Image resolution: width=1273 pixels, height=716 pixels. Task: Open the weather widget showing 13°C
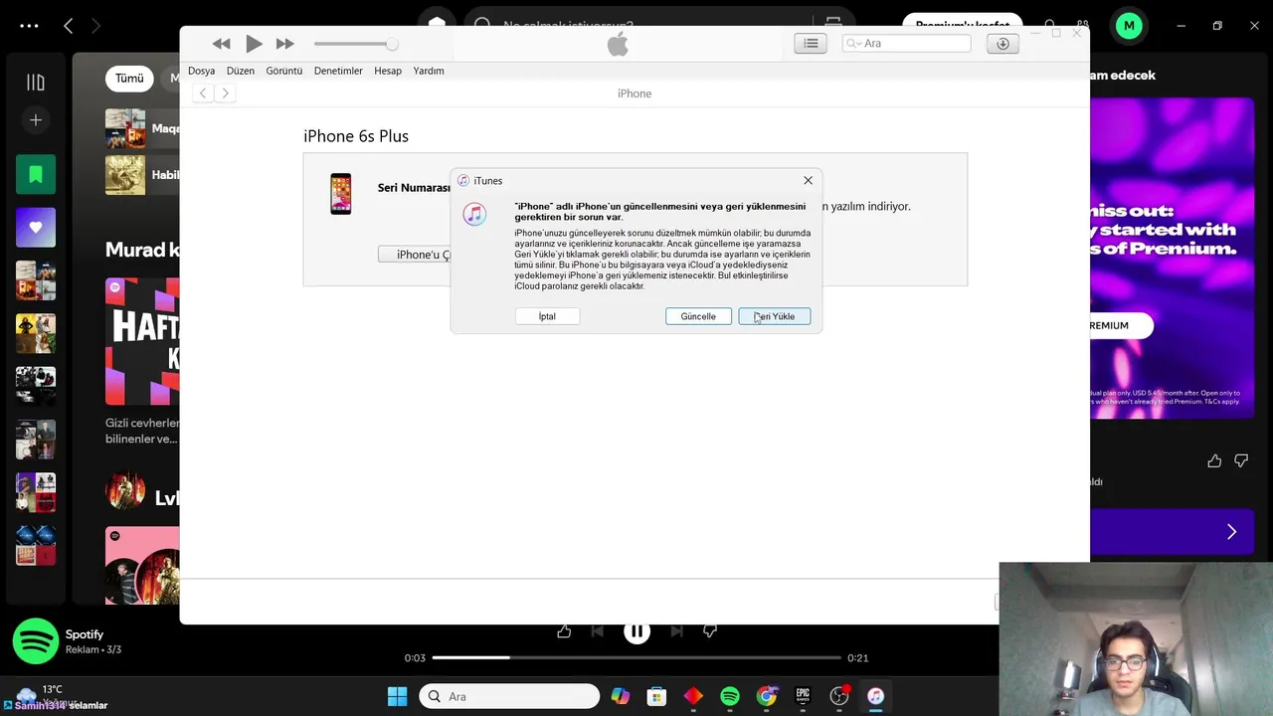[42, 696]
